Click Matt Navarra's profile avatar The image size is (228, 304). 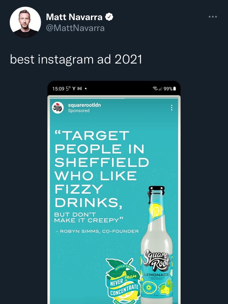(25, 22)
